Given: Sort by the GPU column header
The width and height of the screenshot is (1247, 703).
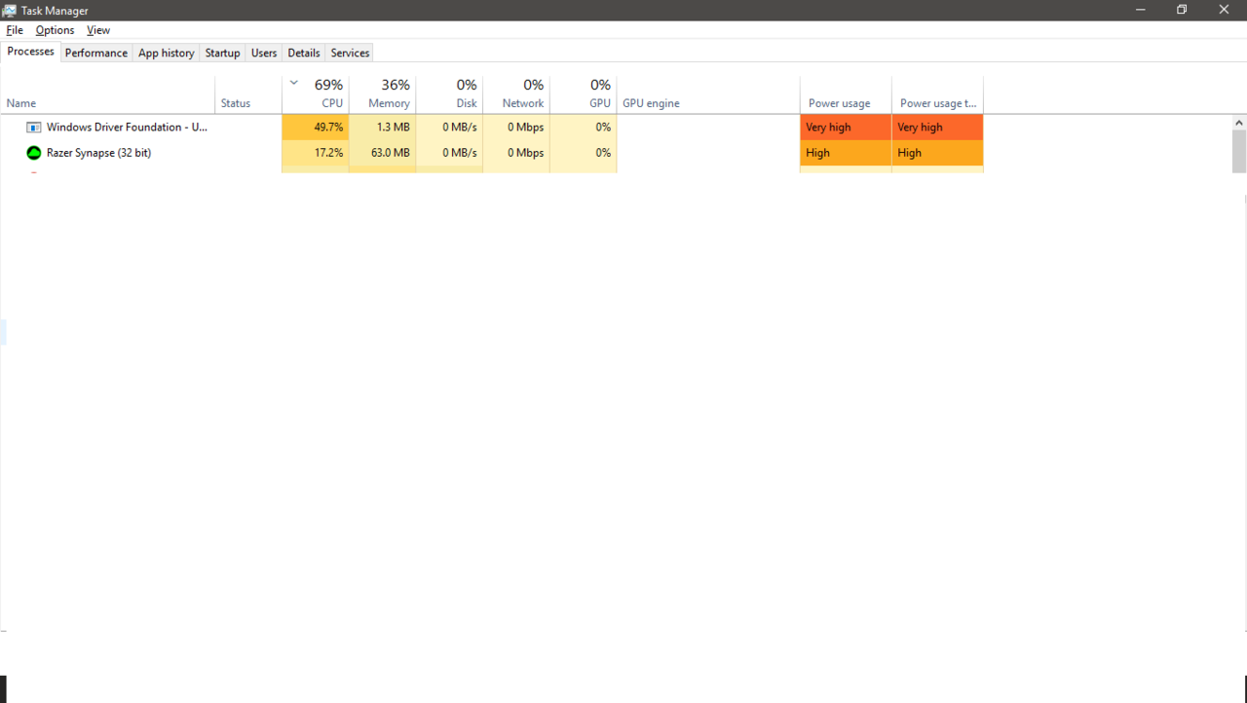Looking at the screenshot, I should (584, 94).
